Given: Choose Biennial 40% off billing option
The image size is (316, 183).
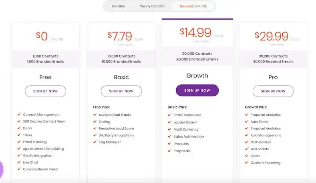Looking at the screenshot, I should (193, 6).
